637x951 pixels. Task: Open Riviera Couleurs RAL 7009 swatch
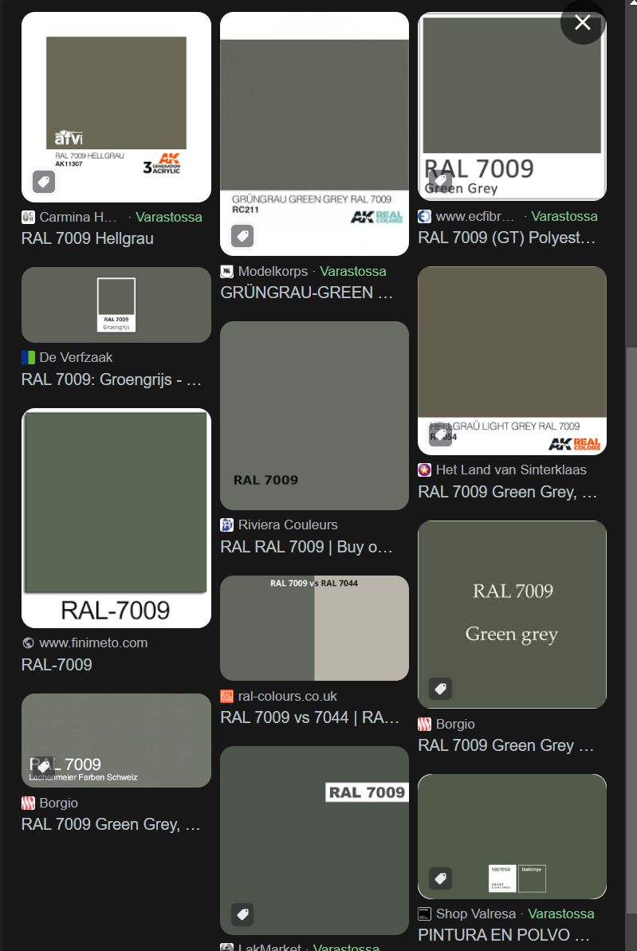point(314,415)
